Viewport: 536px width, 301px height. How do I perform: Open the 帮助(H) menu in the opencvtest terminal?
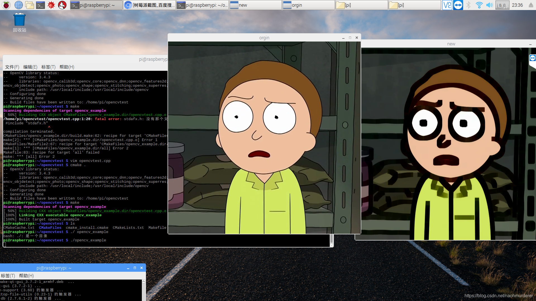[67, 67]
